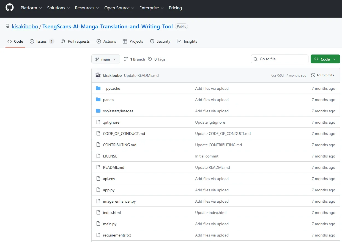The image size is (342, 242).
Task: Expand the green Code dropdown button
Action: 325,59
